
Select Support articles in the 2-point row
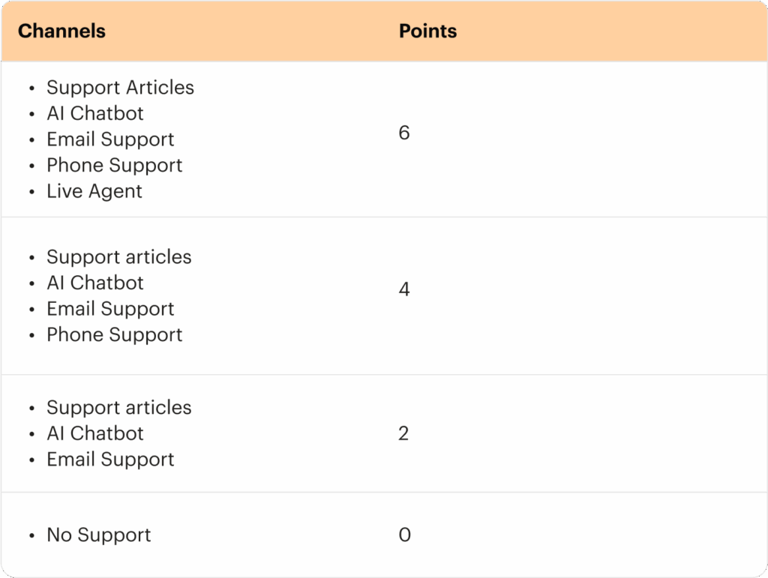(x=119, y=408)
